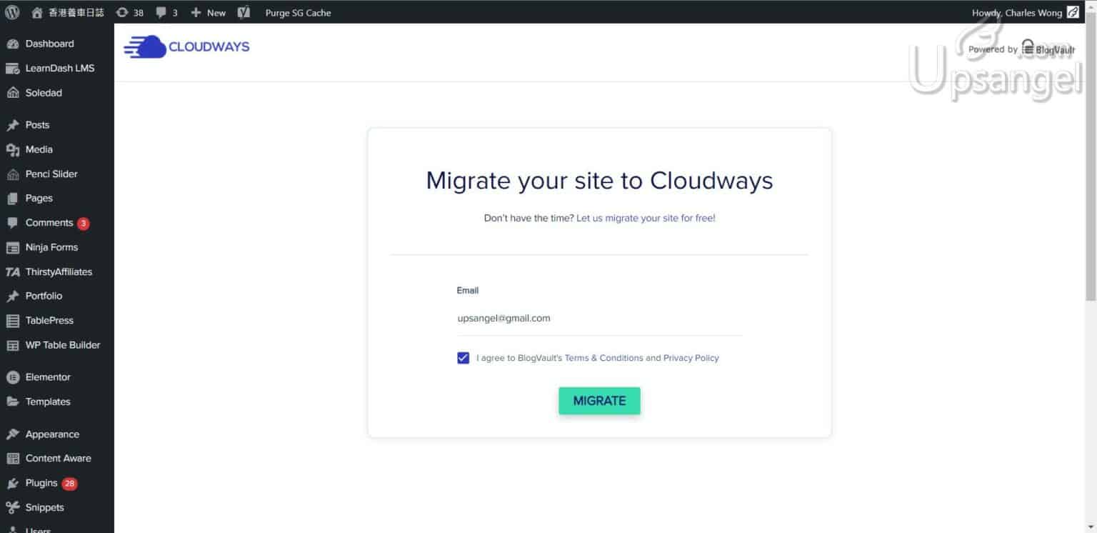Open the Elementor sidebar icon
The width and height of the screenshot is (1097, 533).
point(12,377)
